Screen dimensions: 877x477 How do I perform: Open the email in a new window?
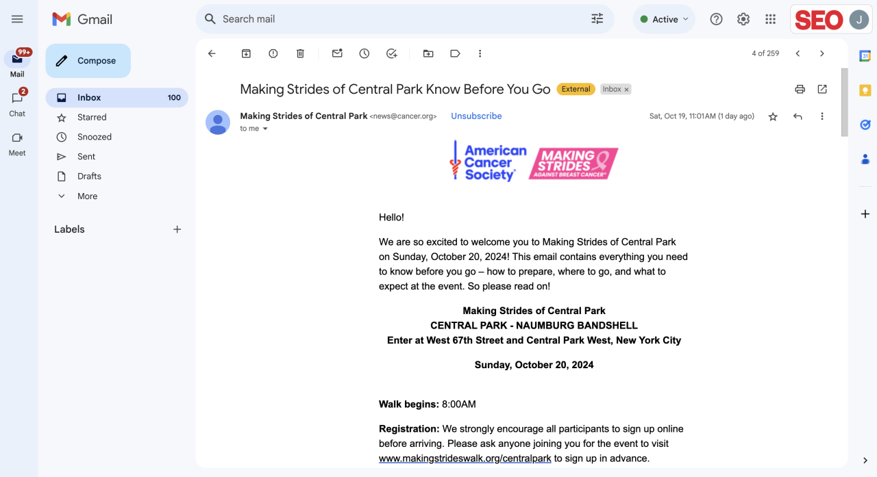[x=822, y=89]
